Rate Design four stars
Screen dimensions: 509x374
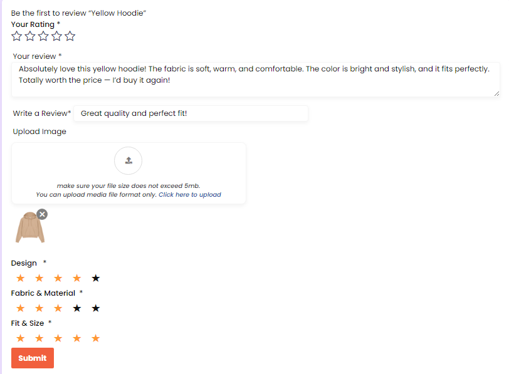click(x=77, y=278)
